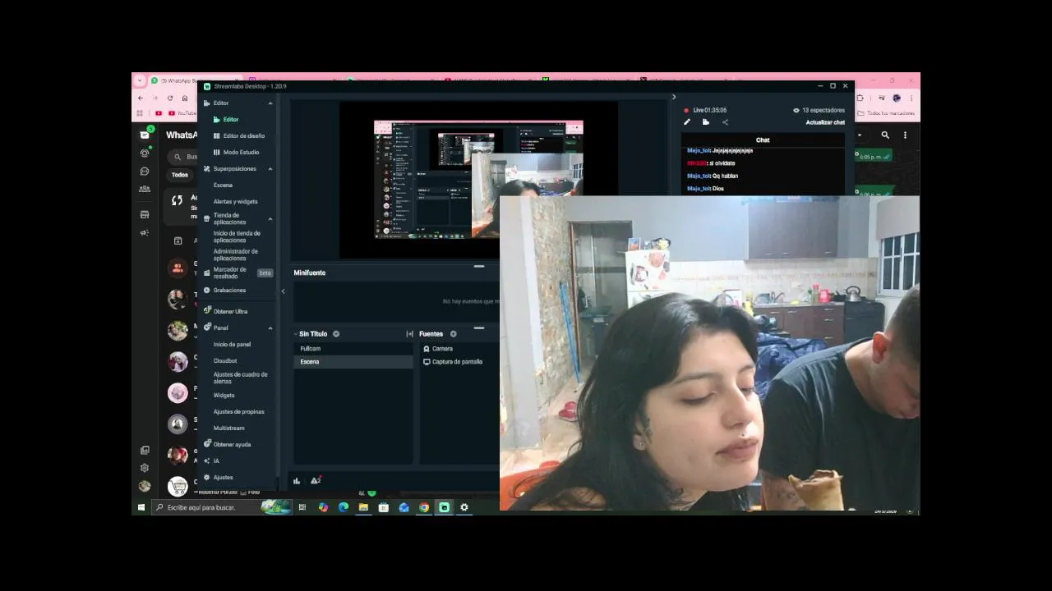Open Cloudbot settings
Viewport: 1052px width, 591px height.
point(225,360)
